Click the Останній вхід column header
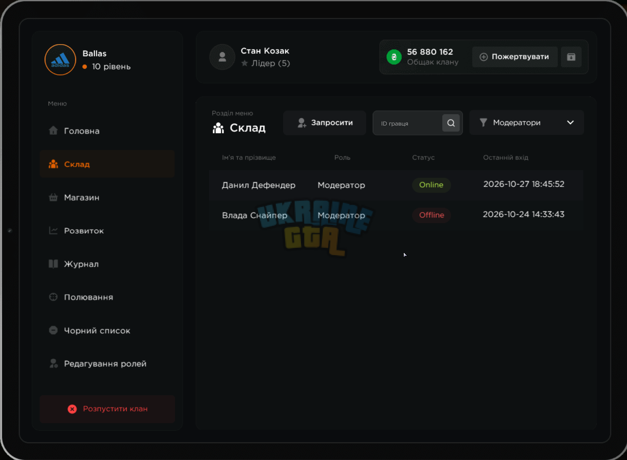Screen dimensions: 627x460 coord(505,158)
